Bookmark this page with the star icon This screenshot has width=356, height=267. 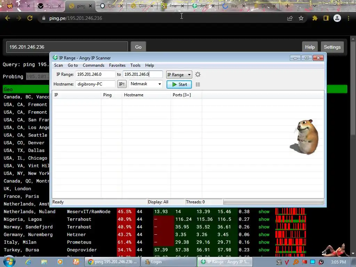point(301,18)
